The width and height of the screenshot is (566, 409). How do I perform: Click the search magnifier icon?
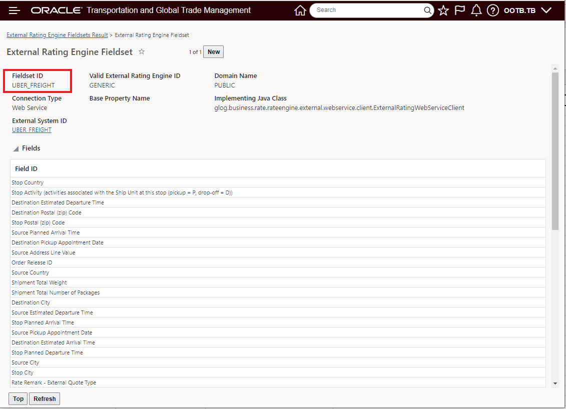[427, 10]
